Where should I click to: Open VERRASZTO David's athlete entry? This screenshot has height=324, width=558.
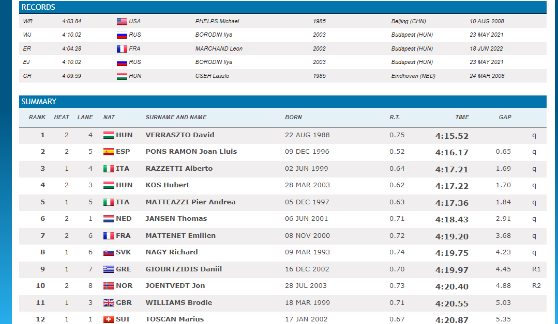(x=179, y=135)
